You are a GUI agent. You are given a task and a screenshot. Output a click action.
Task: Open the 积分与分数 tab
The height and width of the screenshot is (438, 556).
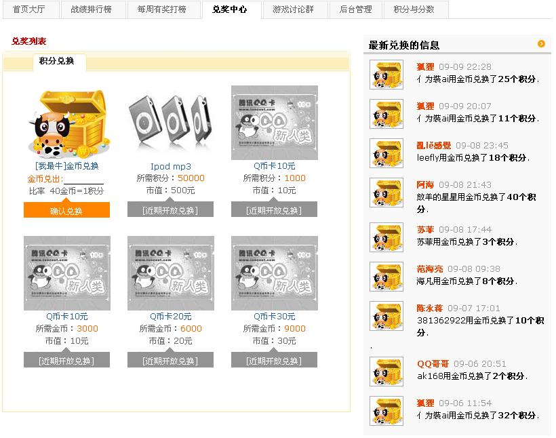(x=416, y=9)
